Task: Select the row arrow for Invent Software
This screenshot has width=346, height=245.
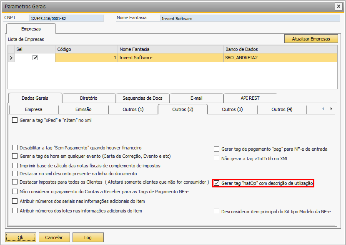Action: point(11,58)
